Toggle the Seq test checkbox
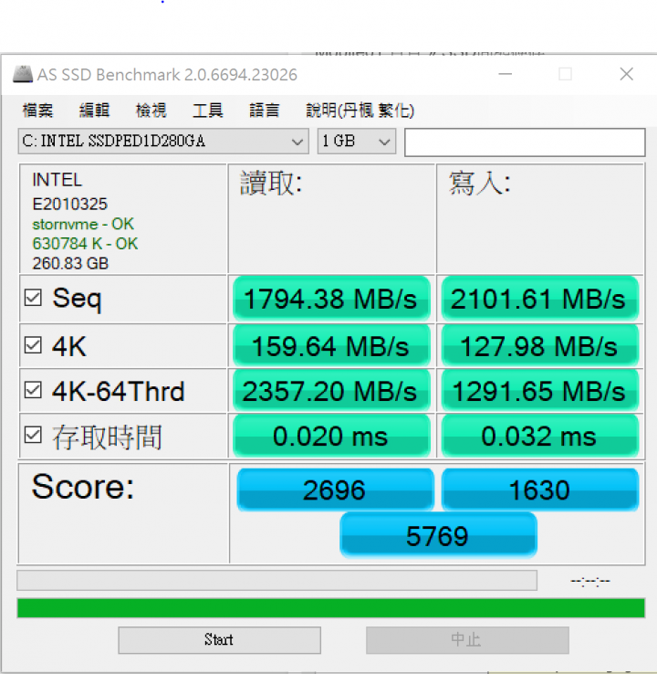Viewport: 657px width, 674px height. [33, 298]
